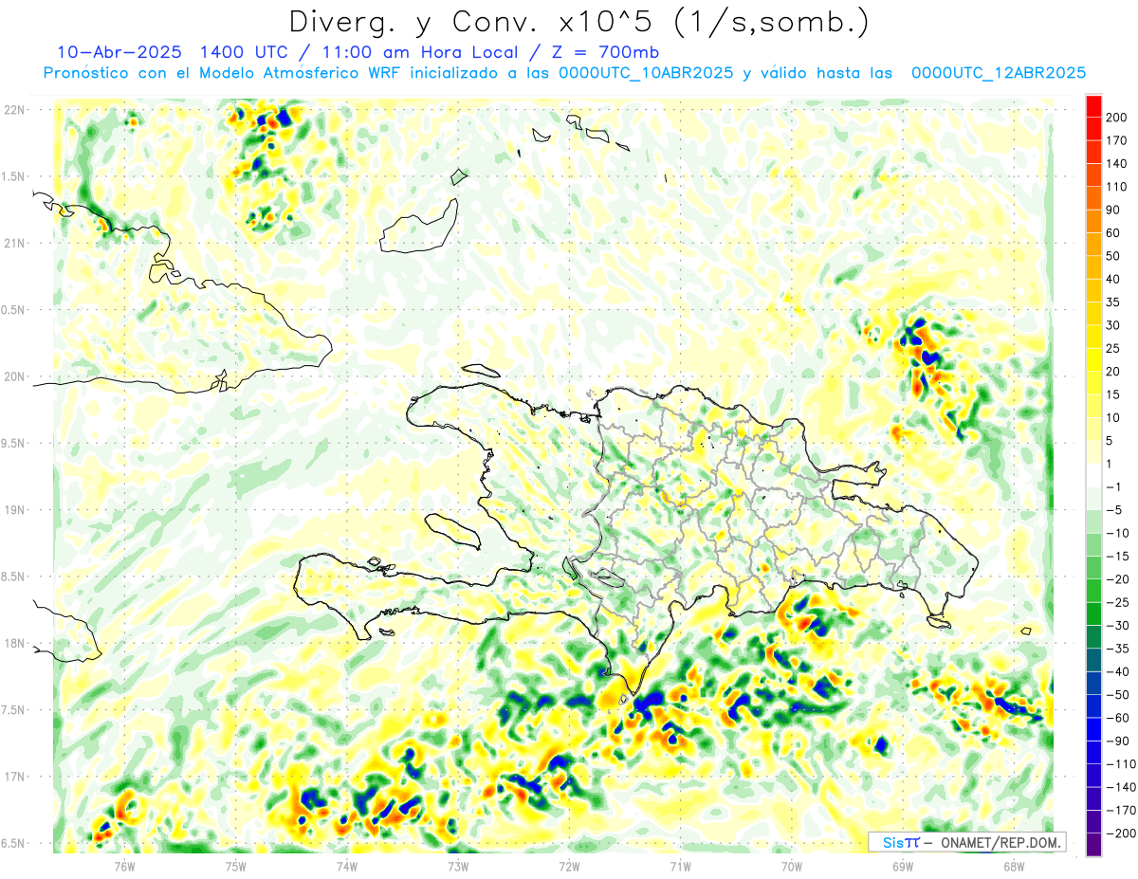Viewport: 1138px width, 879px height.
Task: Click the longitude label '74W'
Action: pyautogui.click(x=347, y=866)
